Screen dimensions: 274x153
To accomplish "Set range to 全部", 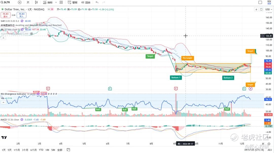I will pos(60,150).
